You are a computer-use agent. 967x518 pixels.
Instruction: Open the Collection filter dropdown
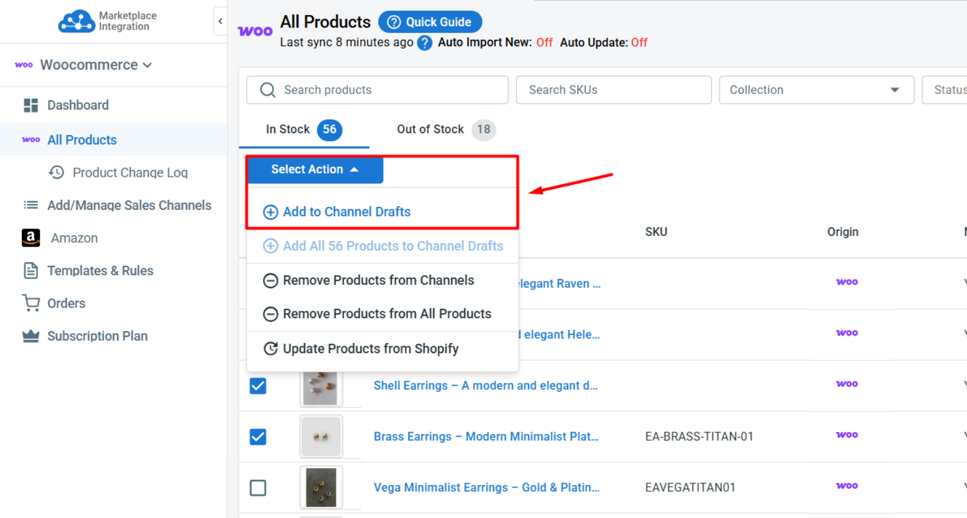(x=816, y=90)
